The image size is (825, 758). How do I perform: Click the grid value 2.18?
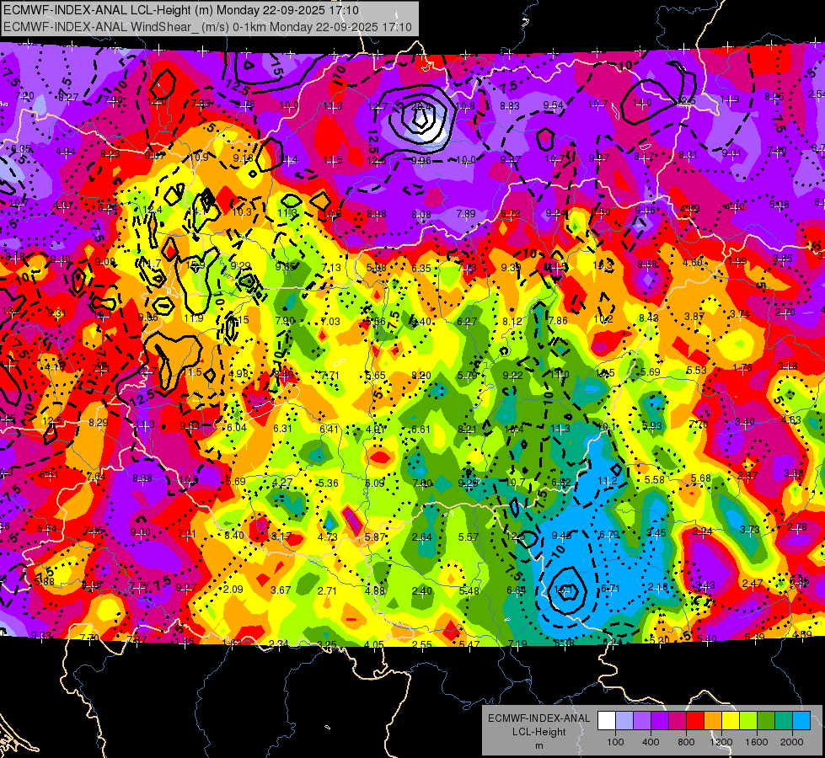click(657, 587)
